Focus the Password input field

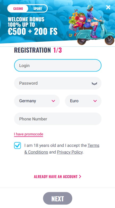point(58,83)
